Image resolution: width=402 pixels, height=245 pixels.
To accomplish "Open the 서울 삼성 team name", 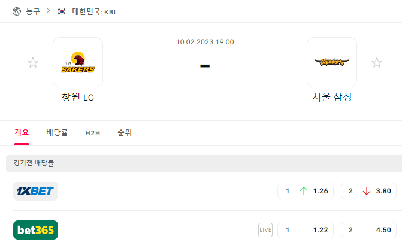I will (x=332, y=98).
